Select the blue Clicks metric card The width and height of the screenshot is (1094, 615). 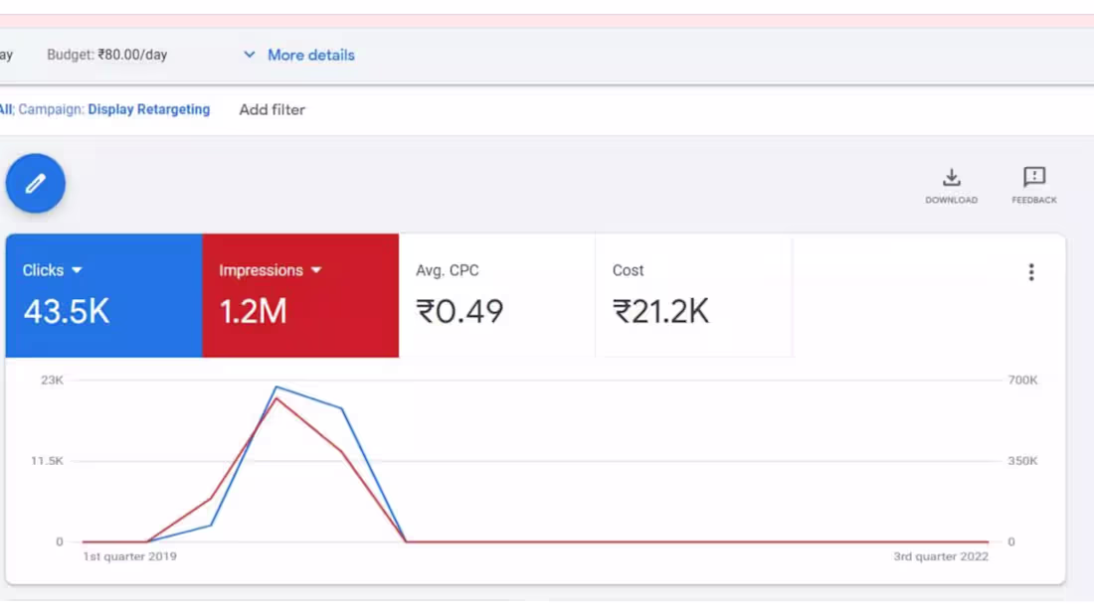coord(102,295)
